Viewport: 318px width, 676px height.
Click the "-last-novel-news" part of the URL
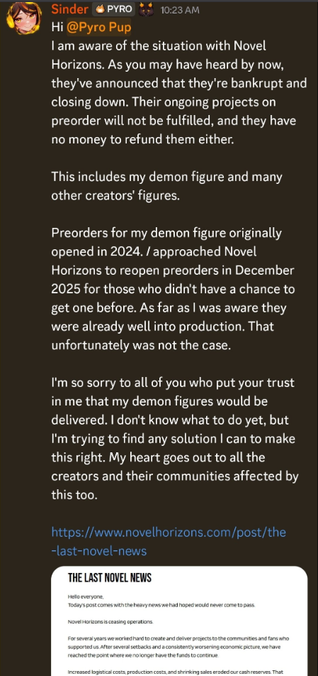[x=99, y=550]
